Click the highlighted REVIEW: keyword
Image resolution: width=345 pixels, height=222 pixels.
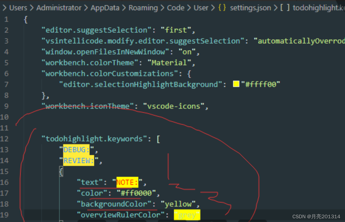tap(79, 160)
